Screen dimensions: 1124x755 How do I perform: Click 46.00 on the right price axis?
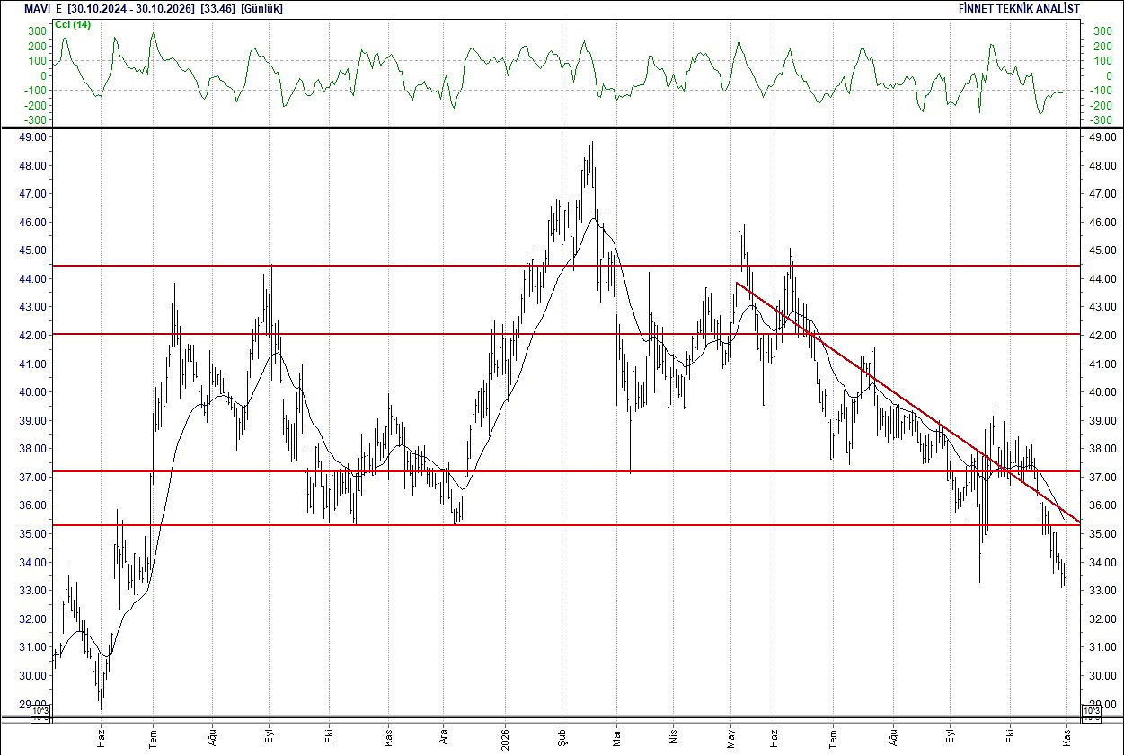(x=1102, y=223)
